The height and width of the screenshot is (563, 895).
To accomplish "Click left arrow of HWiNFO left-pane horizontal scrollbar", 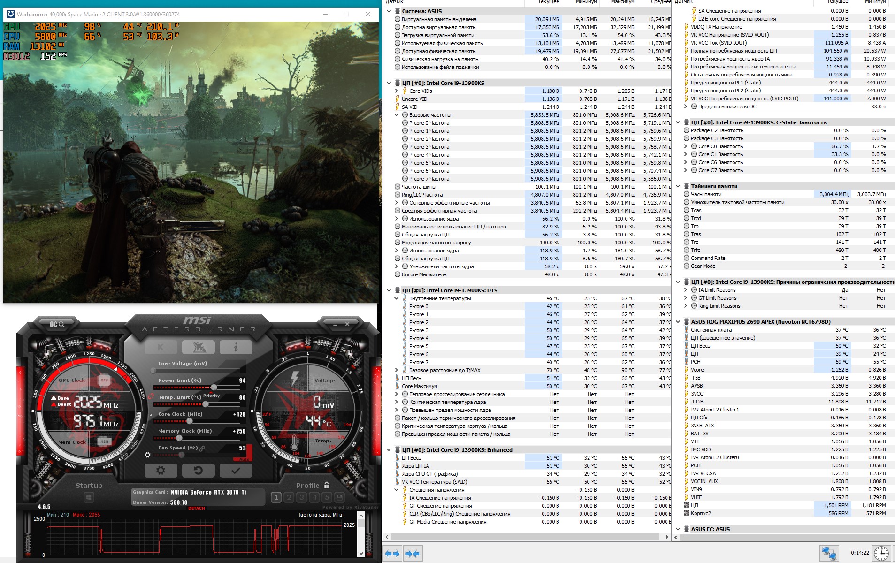I will pos(387,537).
